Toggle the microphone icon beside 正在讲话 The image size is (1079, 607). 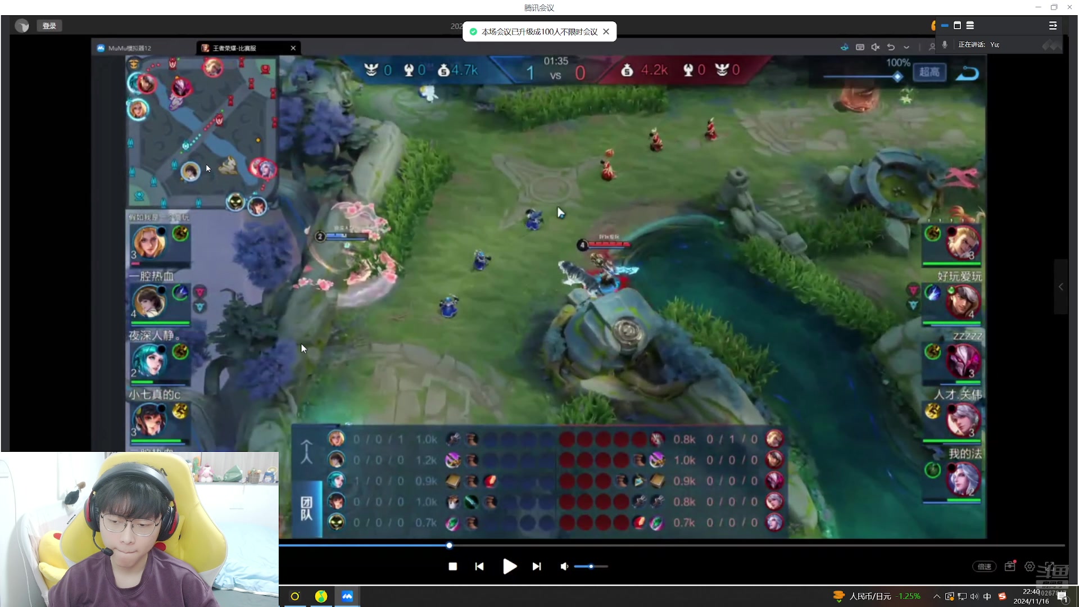pyautogui.click(x=945, y=44)
